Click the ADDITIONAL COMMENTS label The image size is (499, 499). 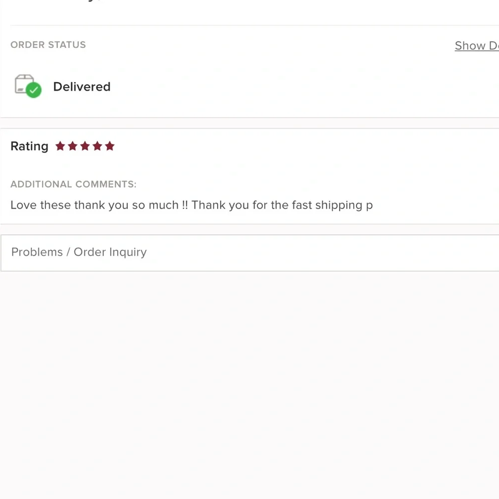pos(73,184)
